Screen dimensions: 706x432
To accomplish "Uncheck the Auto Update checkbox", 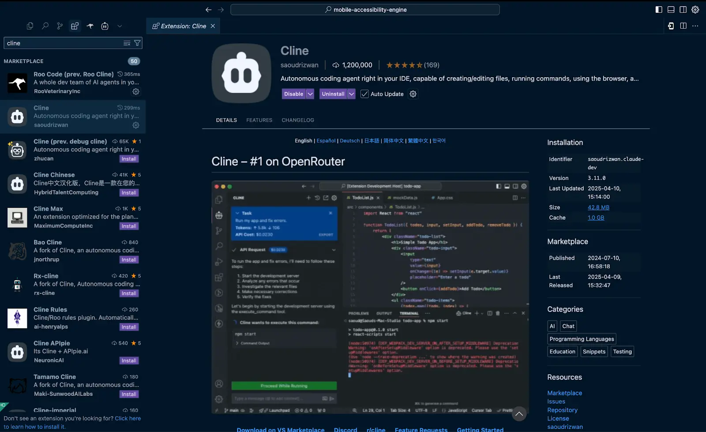I will tap(364, 94).
